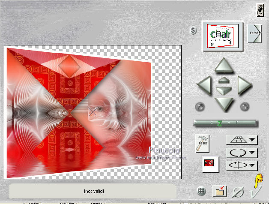
Task: Open the PRESETS panel
Action: 255,33
